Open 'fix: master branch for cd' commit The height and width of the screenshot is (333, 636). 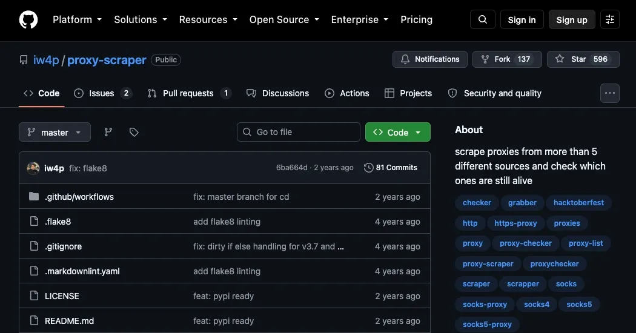pos(241,197)
